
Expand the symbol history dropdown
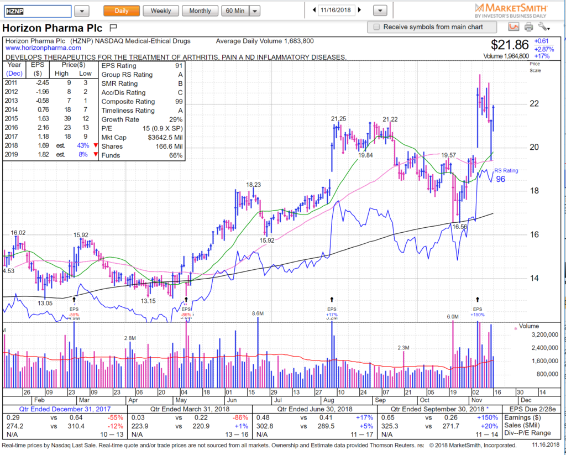pyautogui.click(x=82, y=11)
